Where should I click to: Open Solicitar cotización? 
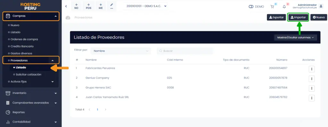point(29,74)
